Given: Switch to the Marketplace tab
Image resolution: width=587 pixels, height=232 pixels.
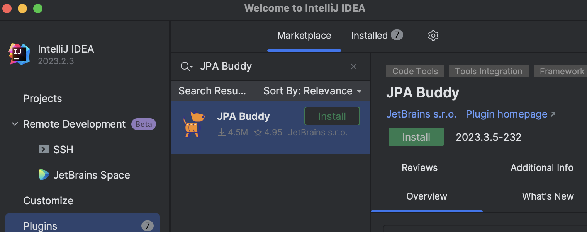Looking at the screenshot, I should coord(304,36).
